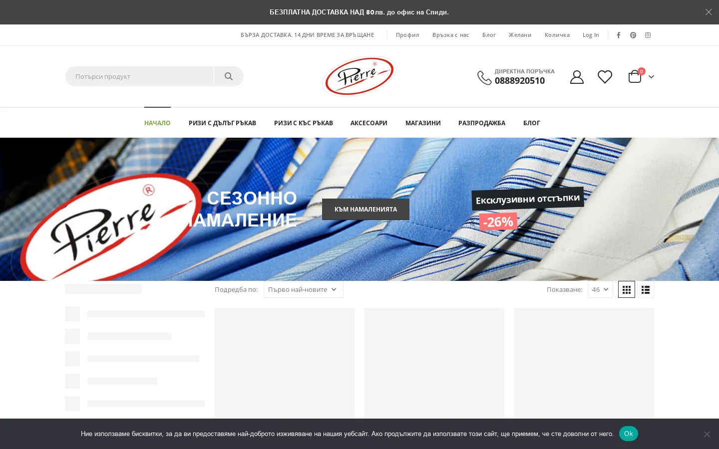Click the Ексклузивни отстъпки banner label
Screen dimensions: 719x449
pos(528,199)
